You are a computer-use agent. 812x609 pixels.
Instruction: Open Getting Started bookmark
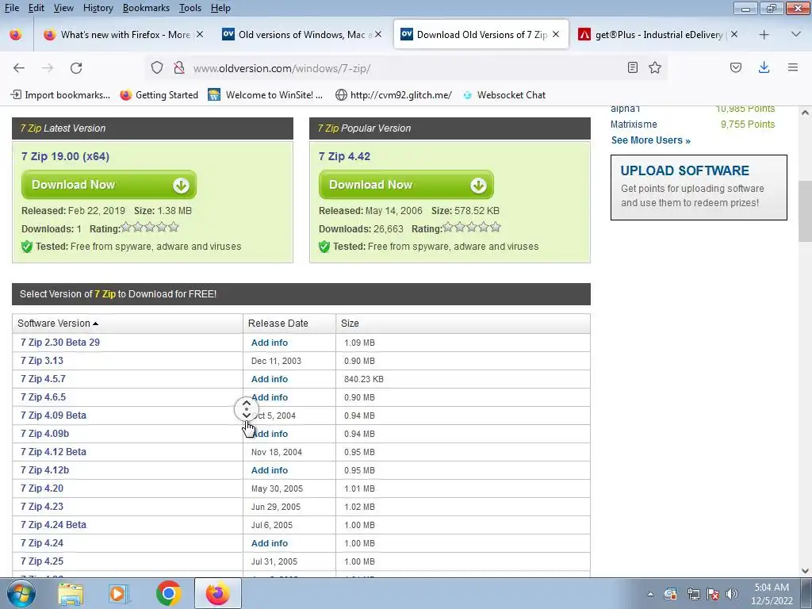click(159, 95)
